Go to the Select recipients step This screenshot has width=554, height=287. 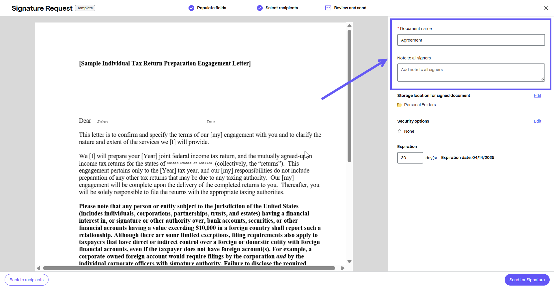pos(281,8)
